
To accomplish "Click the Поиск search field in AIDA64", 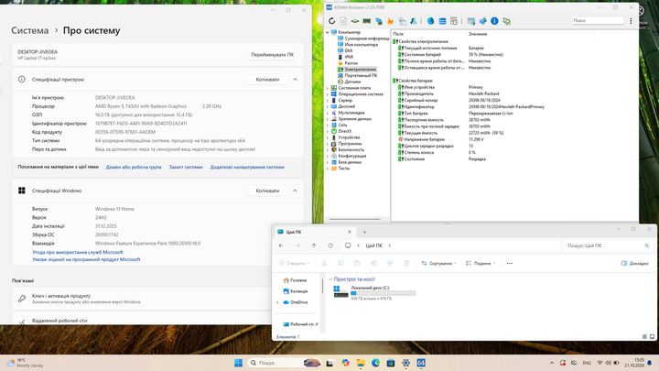I will [597, 20].
